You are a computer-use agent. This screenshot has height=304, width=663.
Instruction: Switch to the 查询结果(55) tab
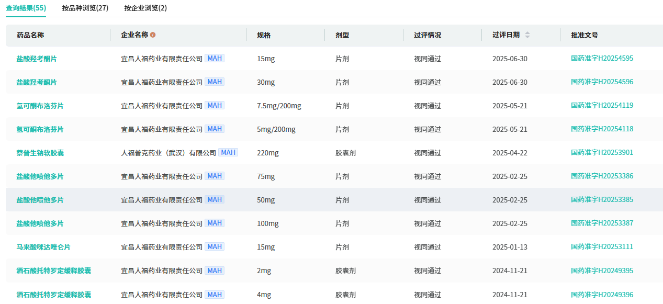[26, 8]
